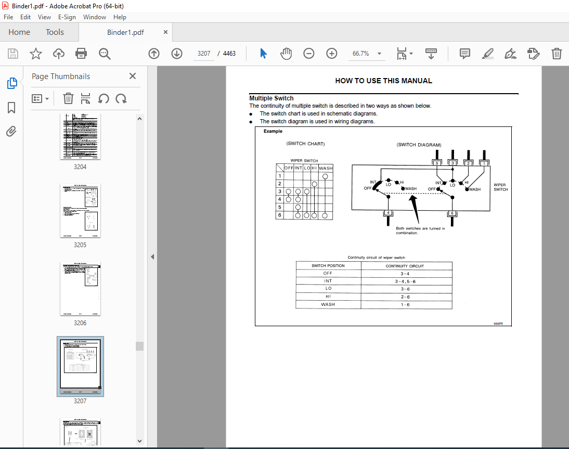Rotate thumbnails clockwise icon
Screen dimensions: 569x449
tap(121, 99)
